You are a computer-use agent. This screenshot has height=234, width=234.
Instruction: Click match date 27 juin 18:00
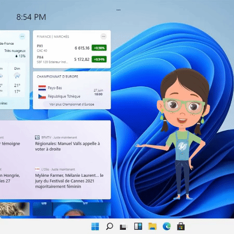(x=98, y=92)
